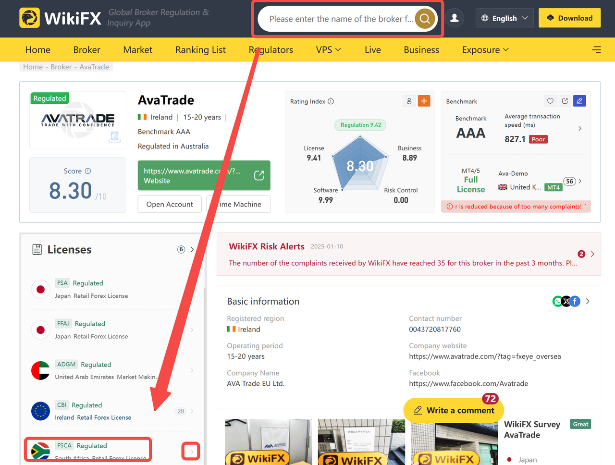Viewport: 615px width, 465px height.
Task: Click the radar chart 8.30 score
Action: (x=360, y=166)
